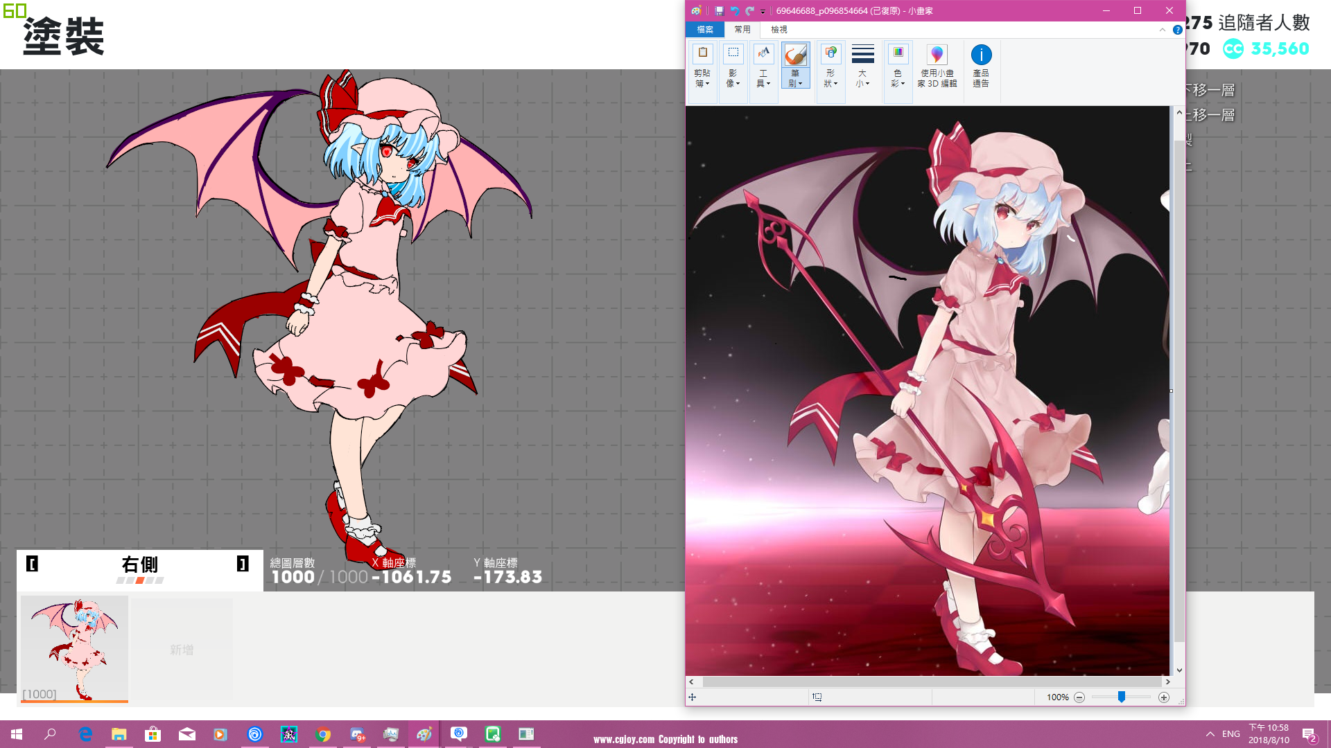Click the vertical scrollbar in Paint's canvas
The height and width of the screenshot is (748, 1331).
(1179, 391)
